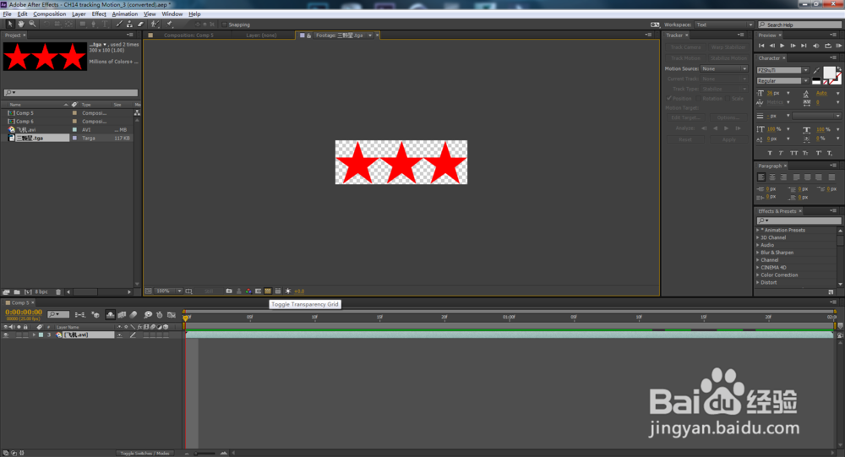Expand Color Correction effects category
Screen dimensions: 845x457
click(758, 275)
